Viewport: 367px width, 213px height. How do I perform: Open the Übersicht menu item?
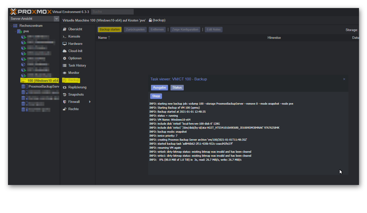point(75,29)
